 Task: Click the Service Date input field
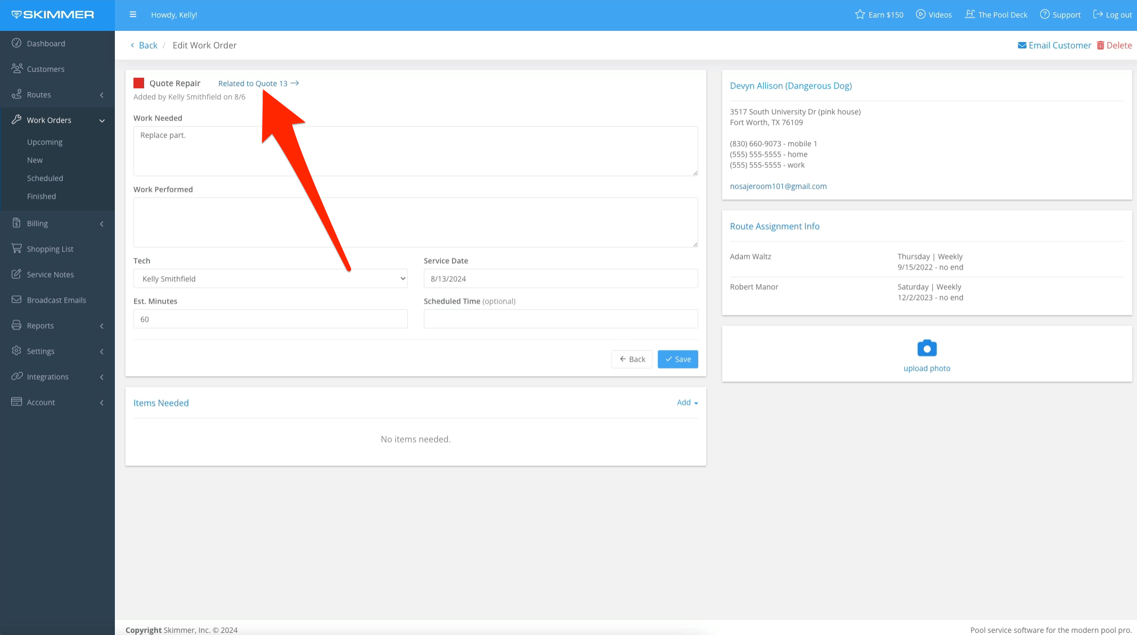[x=561, y=279]
